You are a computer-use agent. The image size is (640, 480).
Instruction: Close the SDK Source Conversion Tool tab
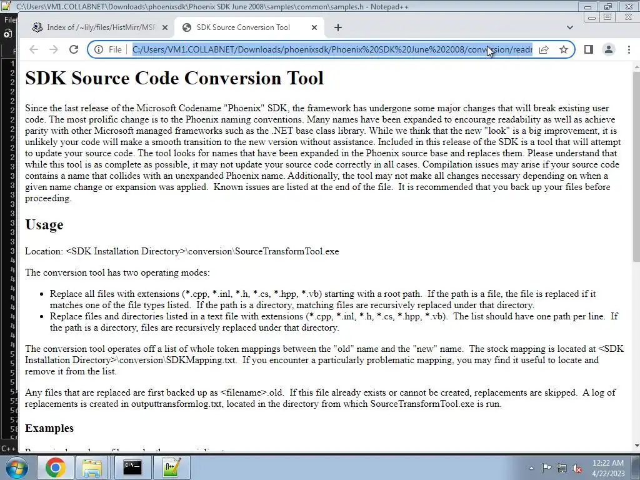tap(314, 27)
